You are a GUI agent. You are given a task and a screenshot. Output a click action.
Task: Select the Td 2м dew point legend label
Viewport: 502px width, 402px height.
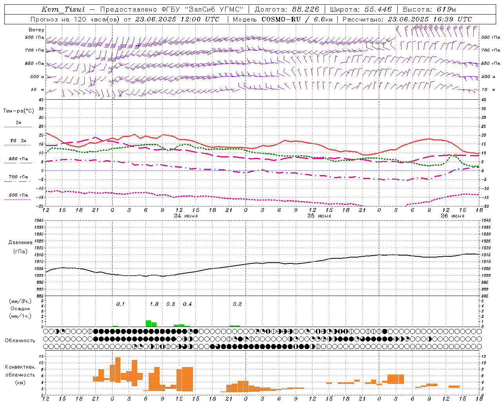tap(18, 141)
